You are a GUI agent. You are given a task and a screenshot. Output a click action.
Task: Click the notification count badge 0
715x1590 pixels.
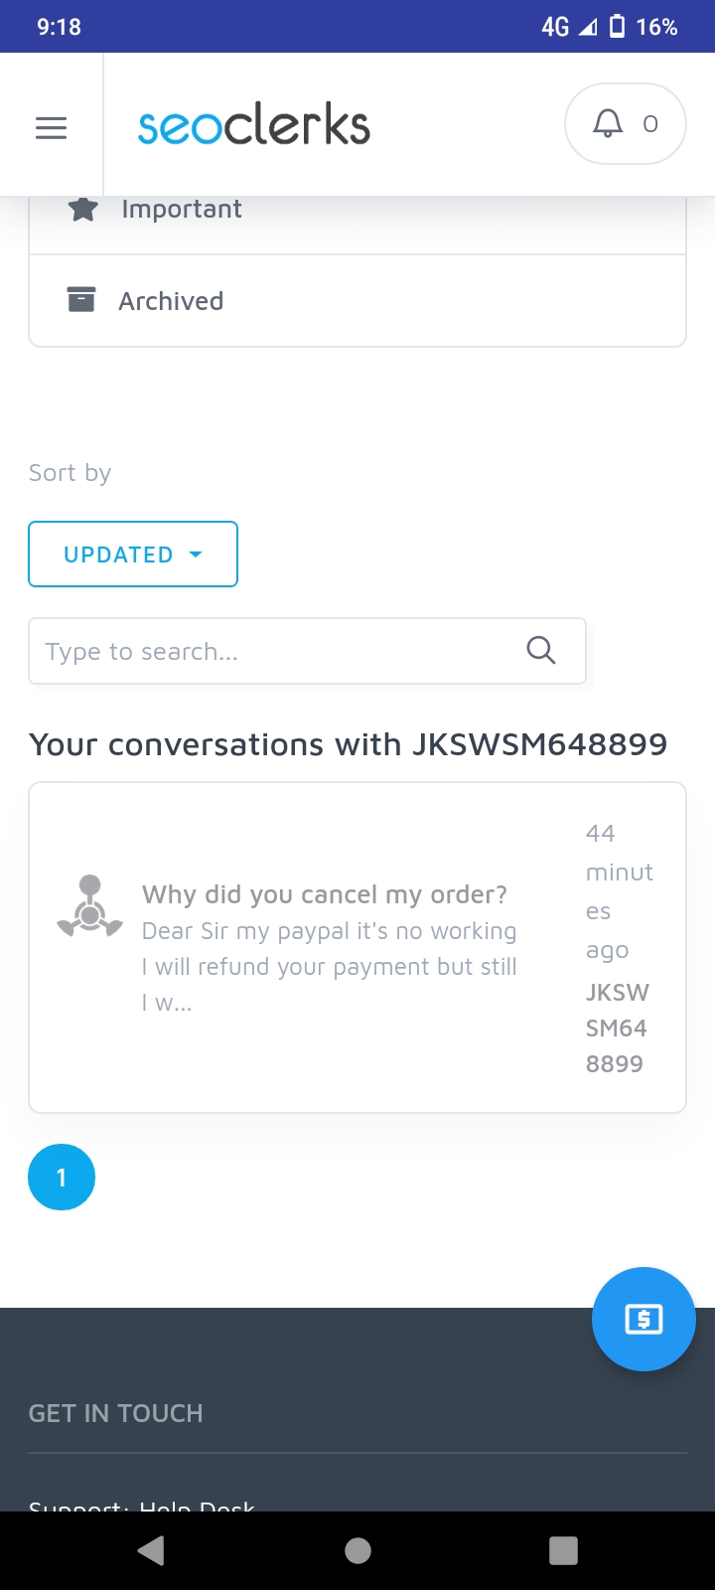[650, 124]
